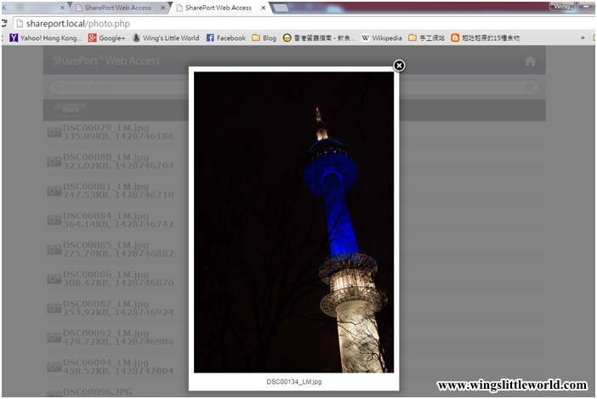Click the camera icon beside DSC00079_LM.jpg

(54, 132)
